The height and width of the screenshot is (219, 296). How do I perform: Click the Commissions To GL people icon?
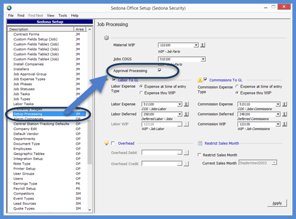click(200, 80)
